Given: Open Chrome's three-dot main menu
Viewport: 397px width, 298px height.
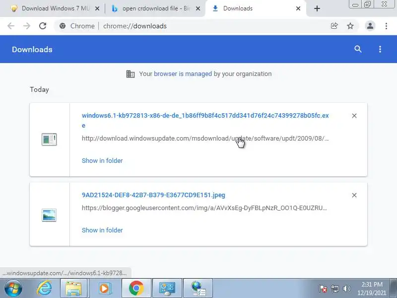Looking at the screenshot, I should [x=386, y=26].
